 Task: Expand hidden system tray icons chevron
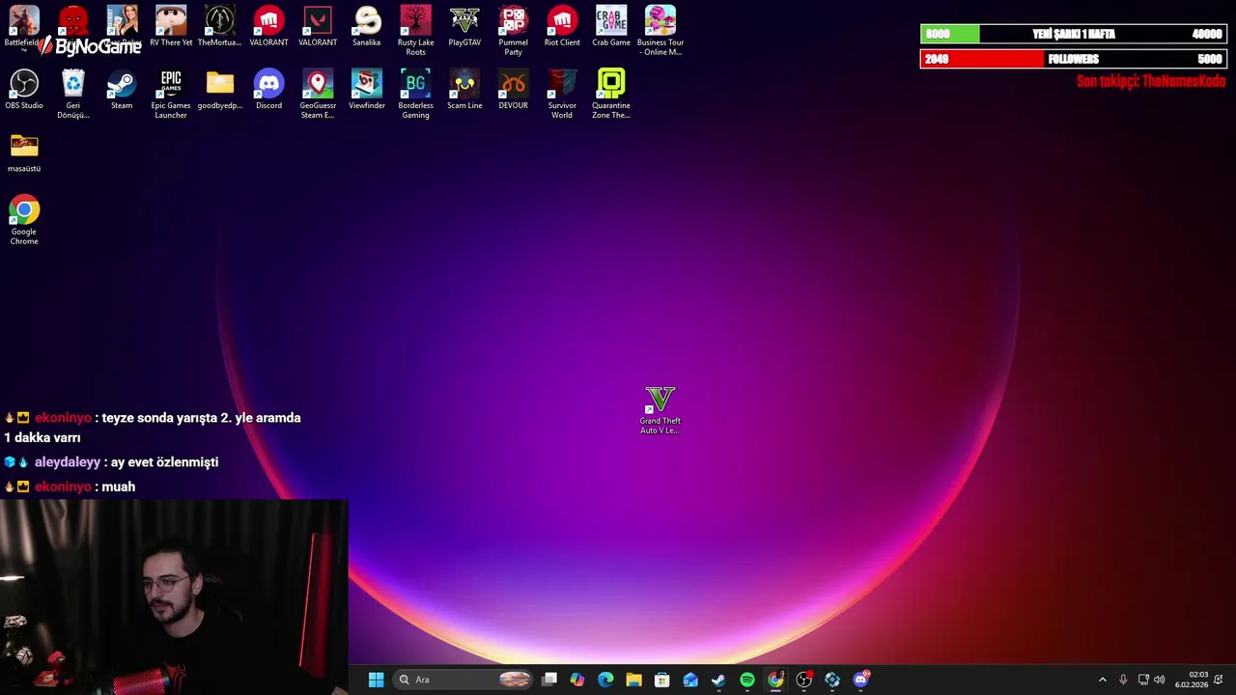(1103, 680)
